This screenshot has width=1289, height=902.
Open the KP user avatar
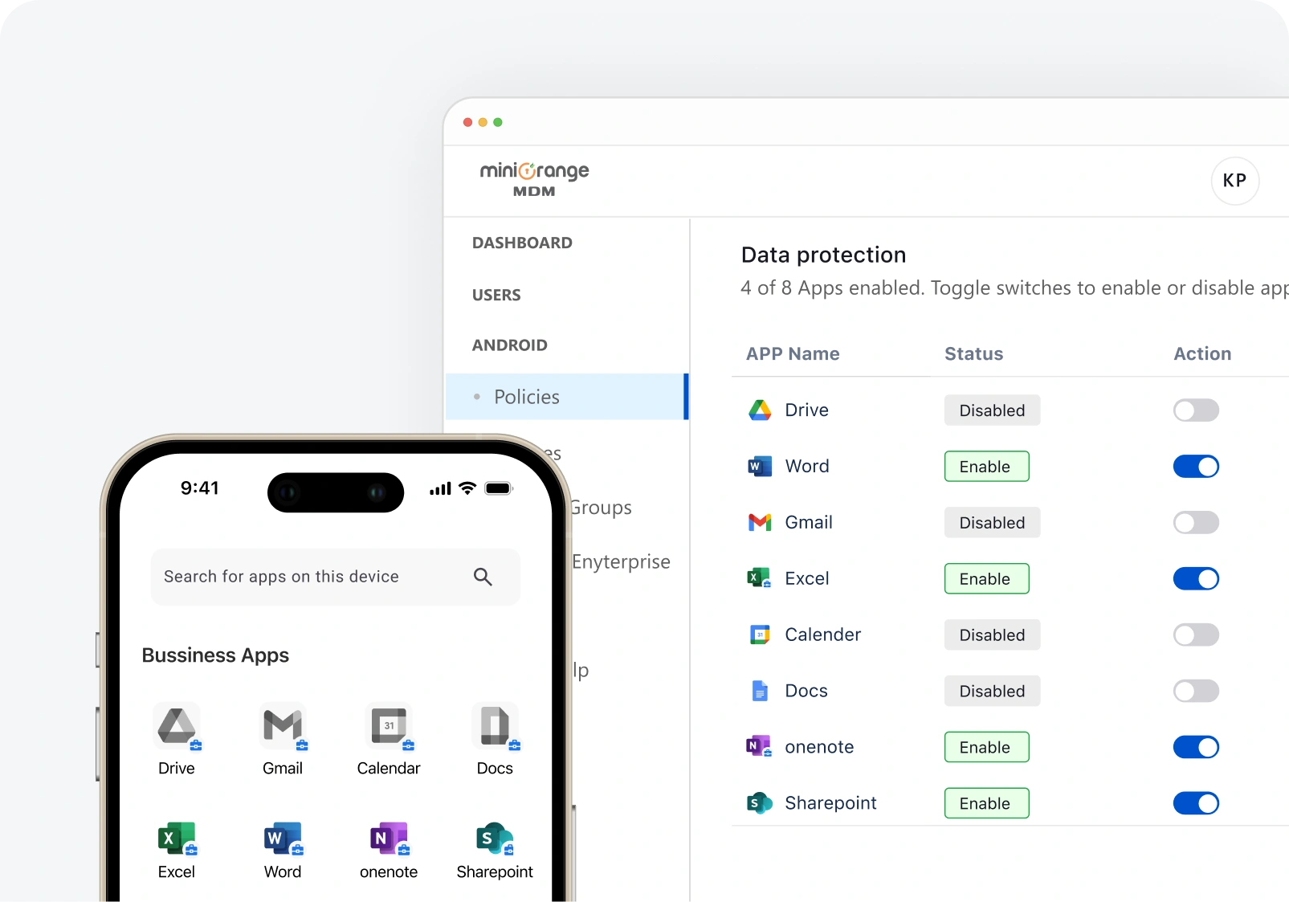click(1234, 181)
